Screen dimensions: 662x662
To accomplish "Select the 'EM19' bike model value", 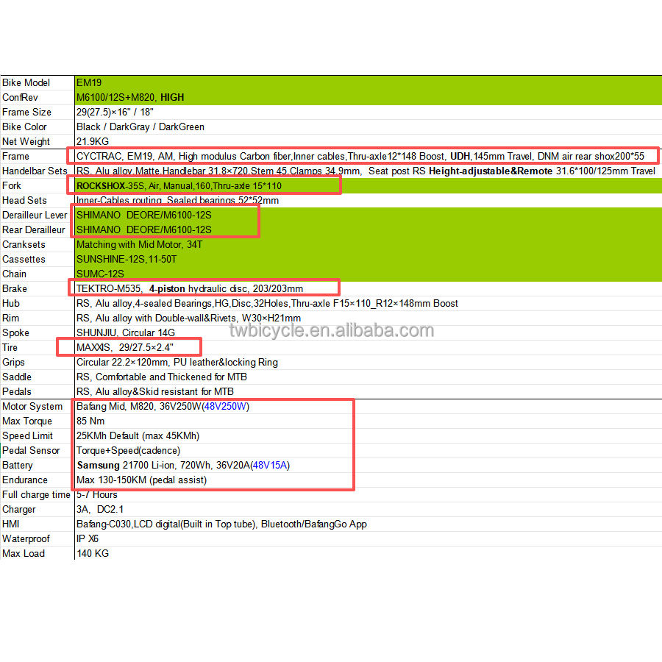I will click(x=89, y=82).
